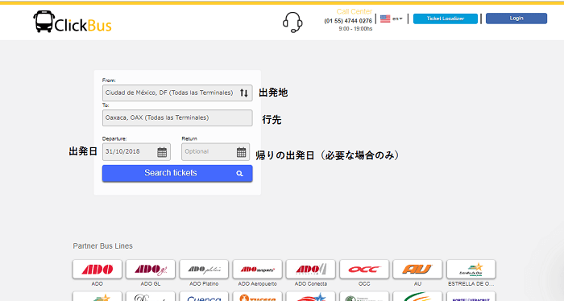564x301 pixels.
Task: Select the ADO Platino partner logo
Action: tap(204, 270)
